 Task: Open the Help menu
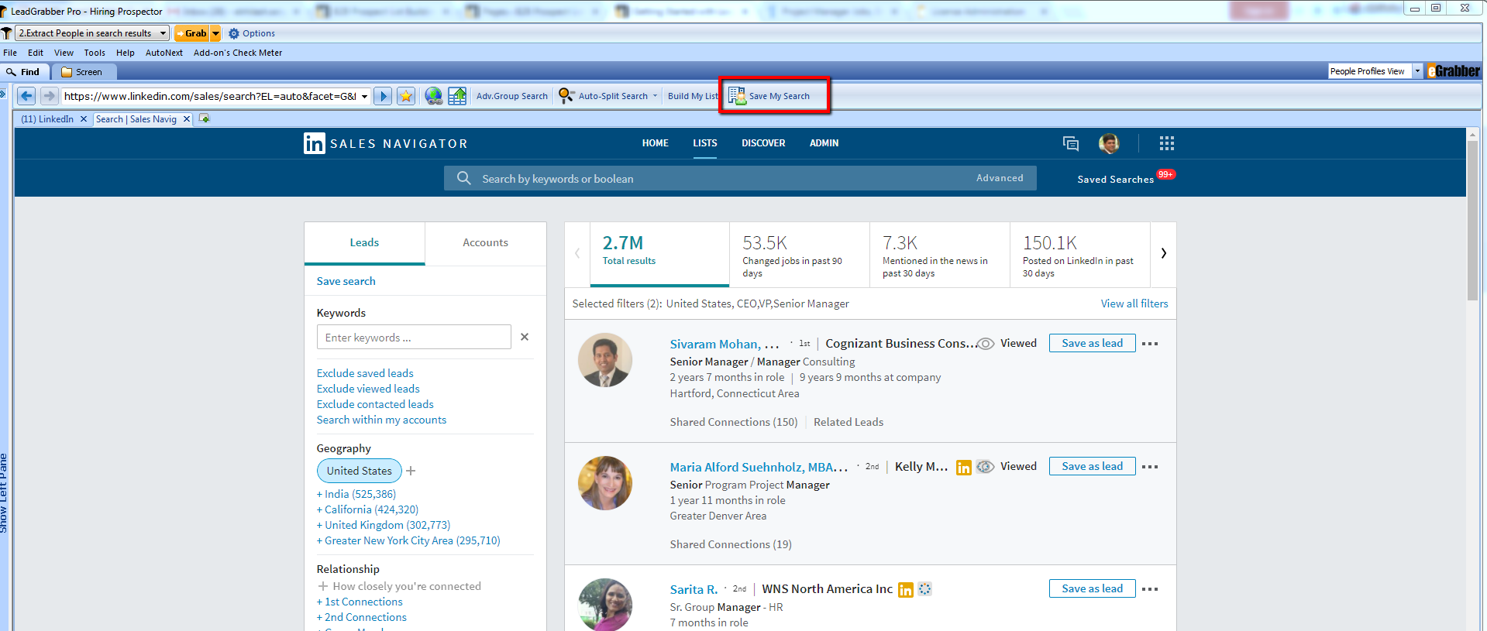click(x=126, y=53)
